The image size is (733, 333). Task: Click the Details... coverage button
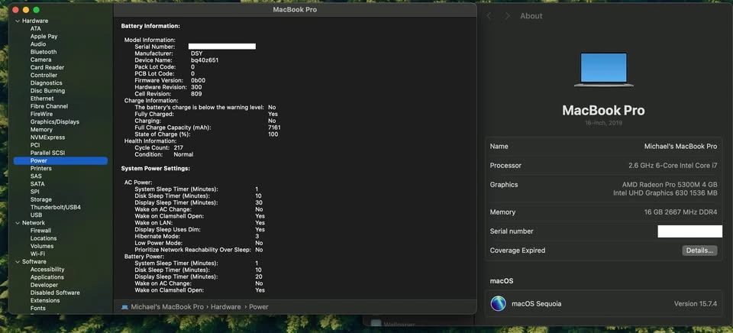click(x=699, y=251)
